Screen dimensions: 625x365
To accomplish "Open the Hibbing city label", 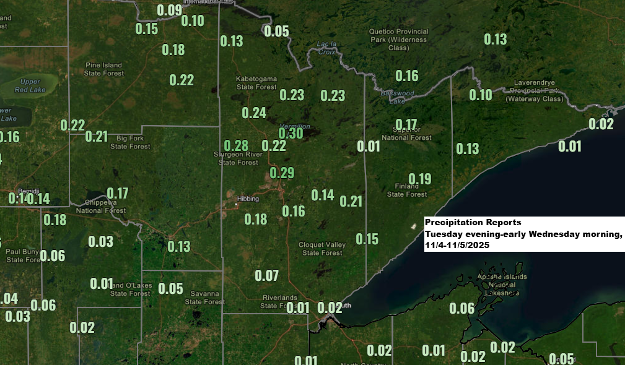I will [248, 199].
